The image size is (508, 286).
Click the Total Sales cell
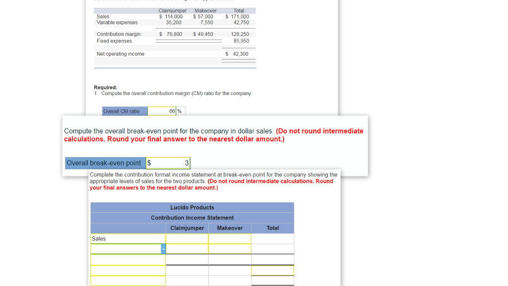tap(272, 239)
